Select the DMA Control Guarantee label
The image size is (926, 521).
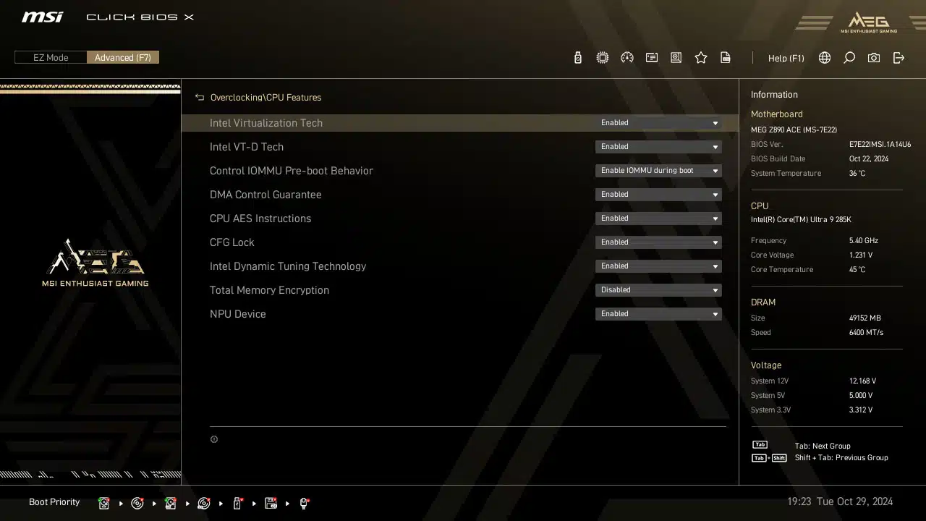tap(266, 195)
